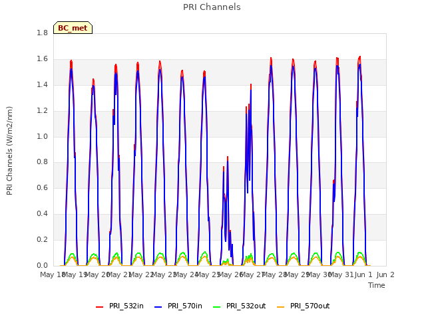Click the red PRI_532in legend swatch

tap(99, 307)
